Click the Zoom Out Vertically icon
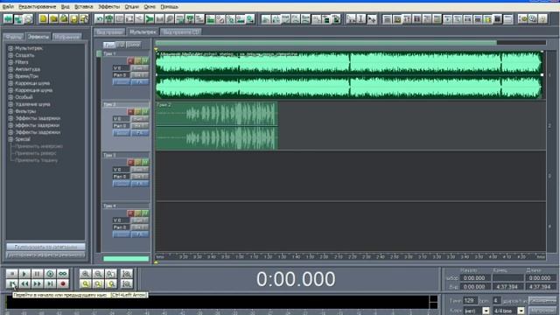The width and height of the screenshot is (560, 315). pos(126,283)
